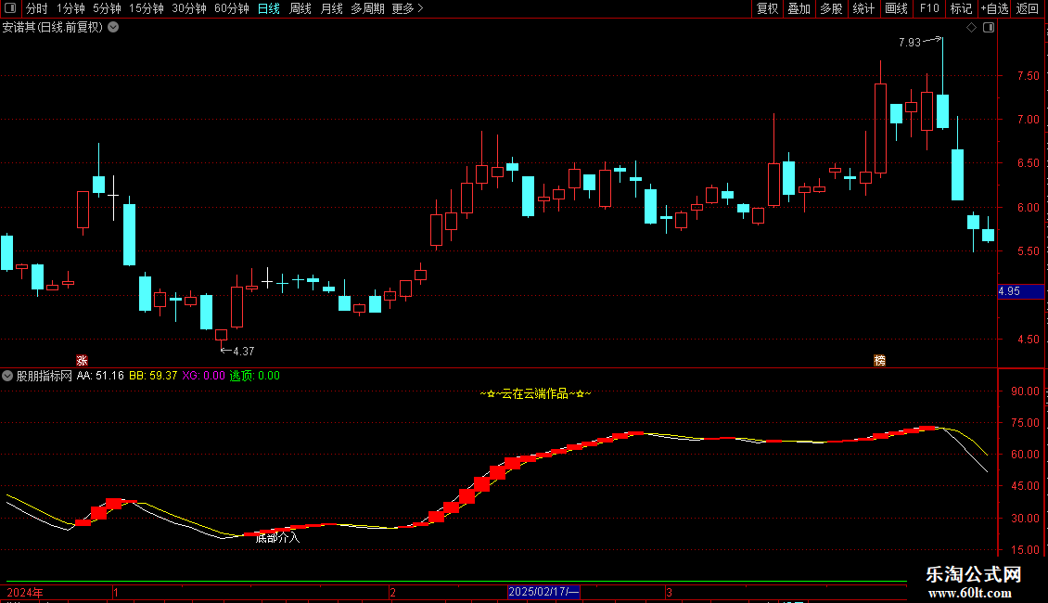Image resolution: width=1048 pixels, height=603 pixels.
Task: Click the 7.93 high price label
Action: 910,42
